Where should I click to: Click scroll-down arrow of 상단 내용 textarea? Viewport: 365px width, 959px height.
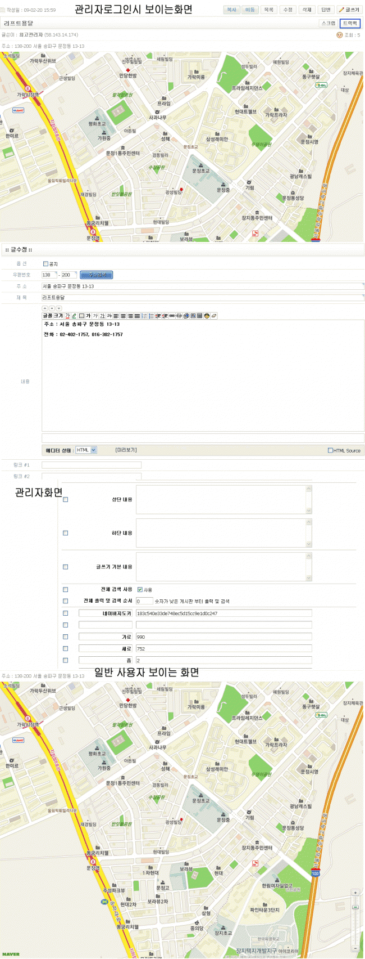[x=309, y=510]
